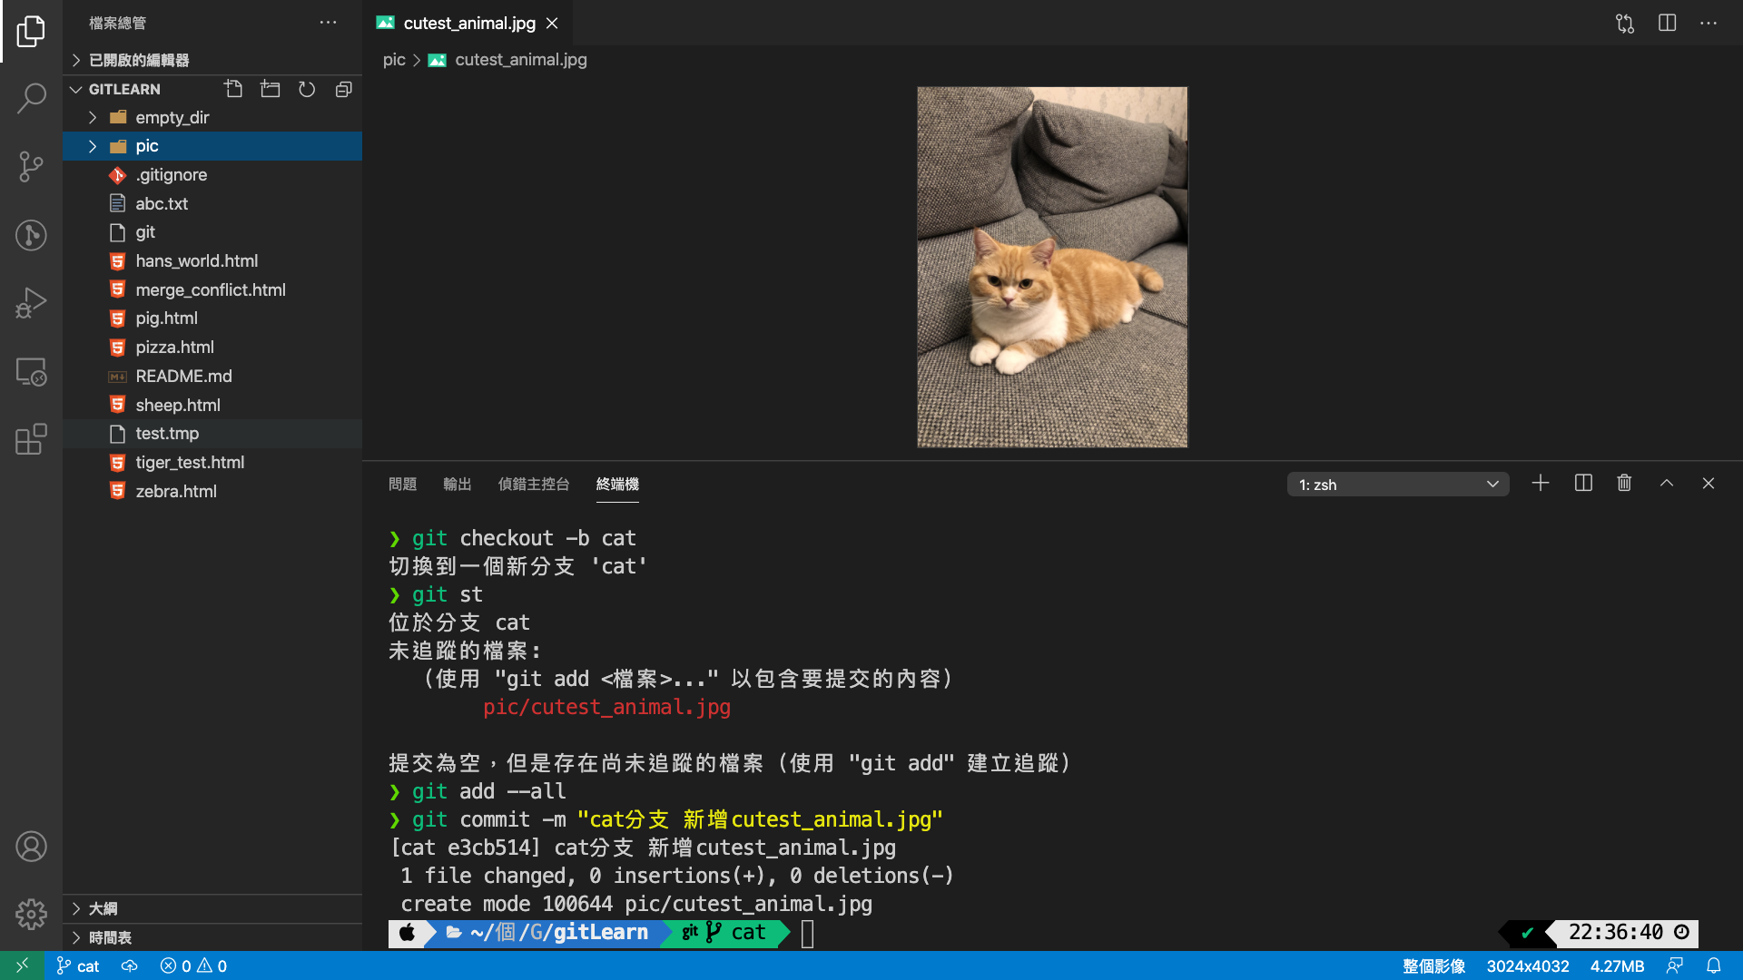Screen dimensions: 1743x980
Task: Open the Explorer view in activity bar
Action: [31, 32]
